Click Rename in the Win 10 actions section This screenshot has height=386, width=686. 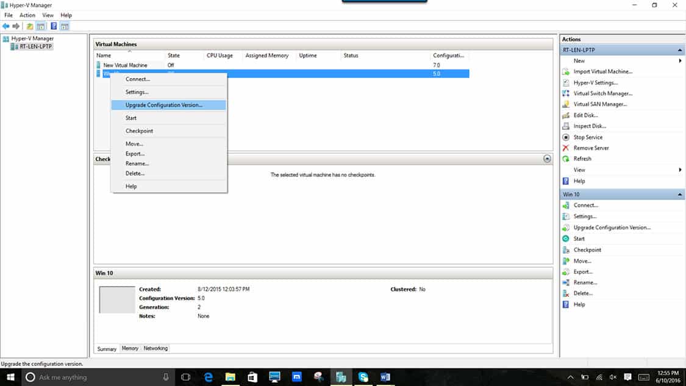(x=585, y=283)
